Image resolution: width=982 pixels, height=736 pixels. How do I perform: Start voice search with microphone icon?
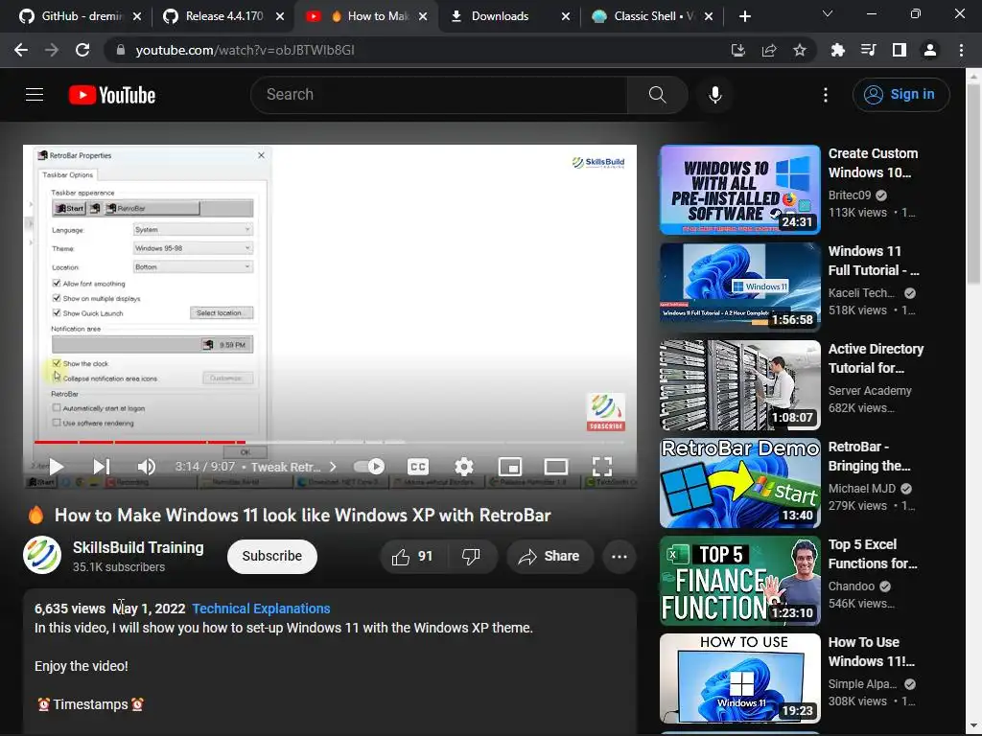(714, 95)
